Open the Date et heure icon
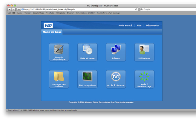196x120 pixels. click(87, 52)
